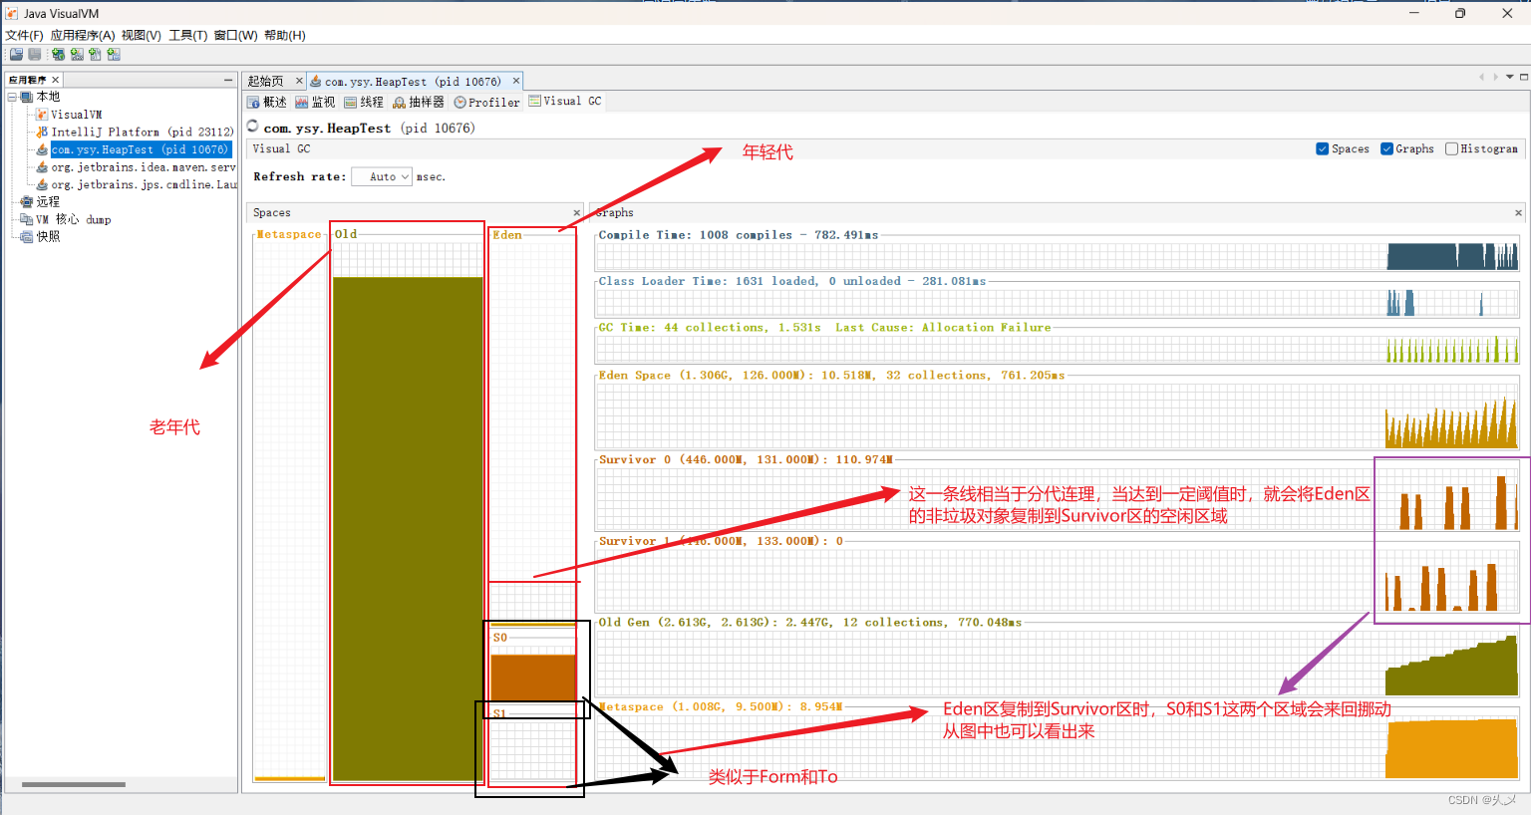1531x815 pixels.
Task: Collapse the 本地 tree node
Action: (x=12, y=97)
